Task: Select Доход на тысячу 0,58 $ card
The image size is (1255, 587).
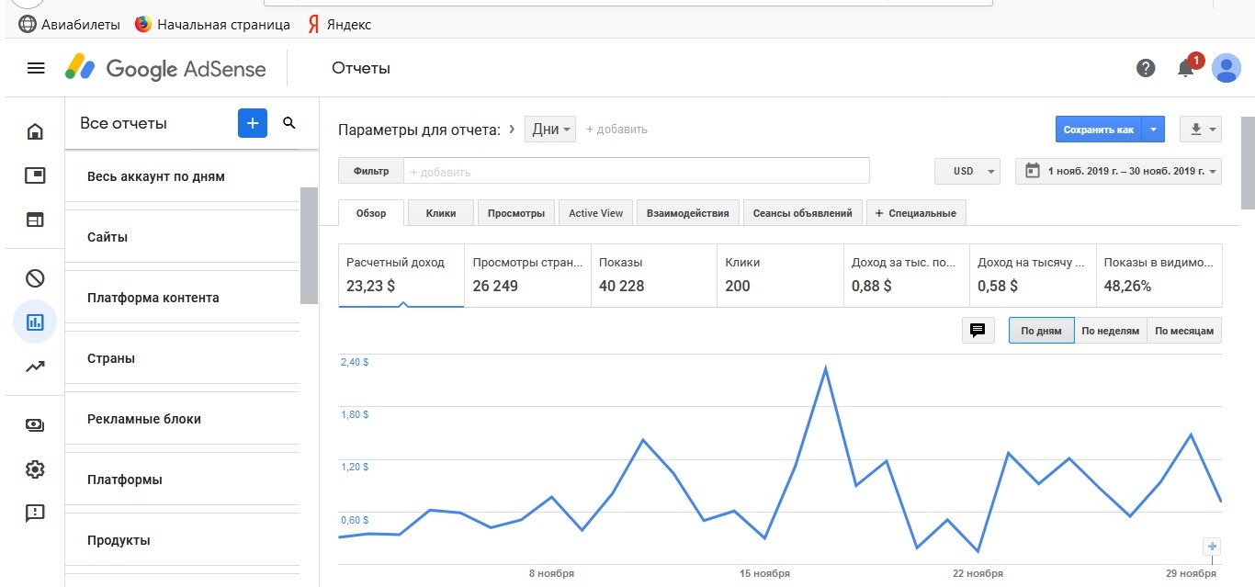Action: click(x=1033, y=275)
